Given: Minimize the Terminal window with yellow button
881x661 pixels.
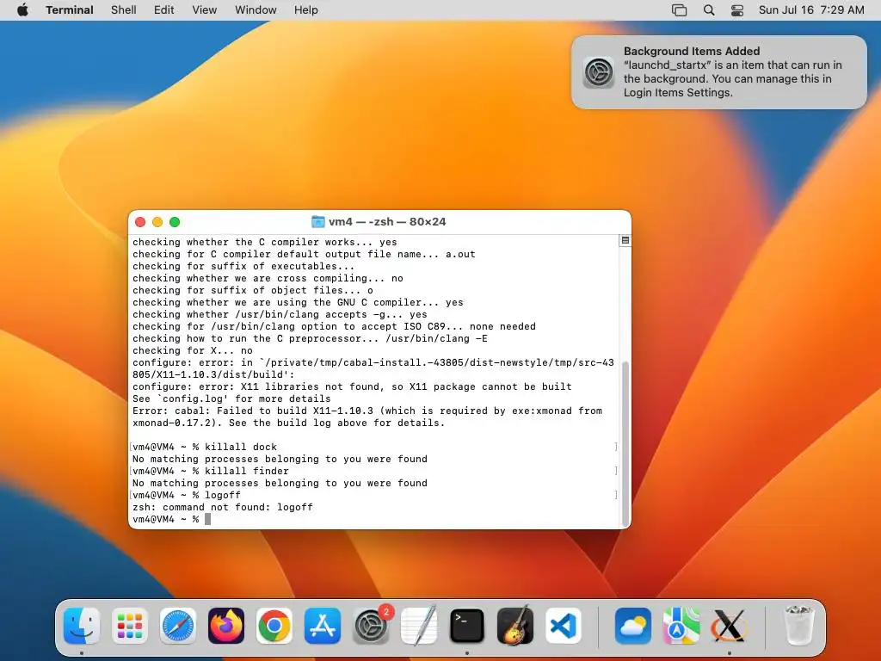Looking at the screenshot, I should click(x=157, y=222).
